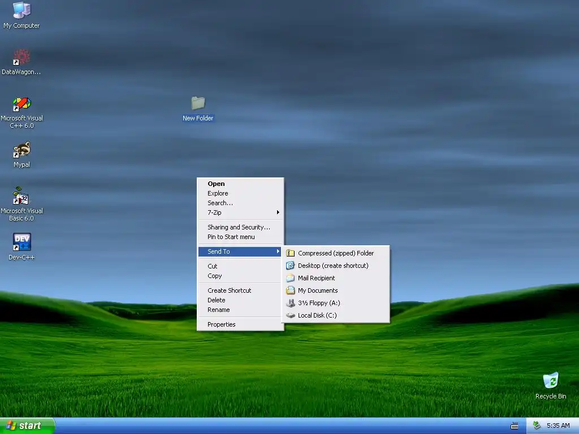The height and width of the screenshot is (434, 579).
Task: Choose Cut from the context menu
Action: (240, 267)
